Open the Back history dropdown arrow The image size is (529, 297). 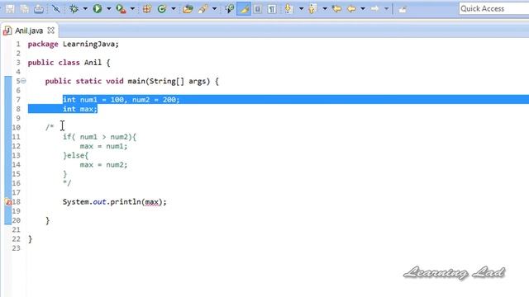tap(363, 9)
